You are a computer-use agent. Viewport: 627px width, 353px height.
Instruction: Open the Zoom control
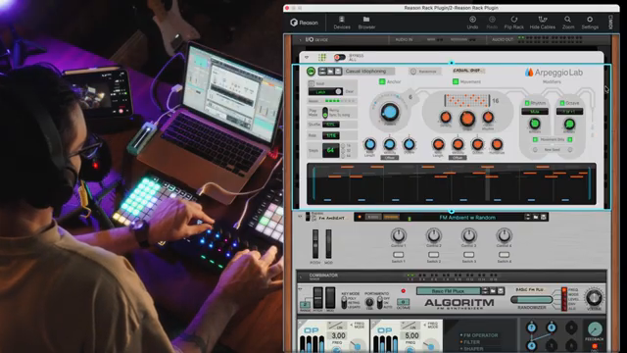568,23
